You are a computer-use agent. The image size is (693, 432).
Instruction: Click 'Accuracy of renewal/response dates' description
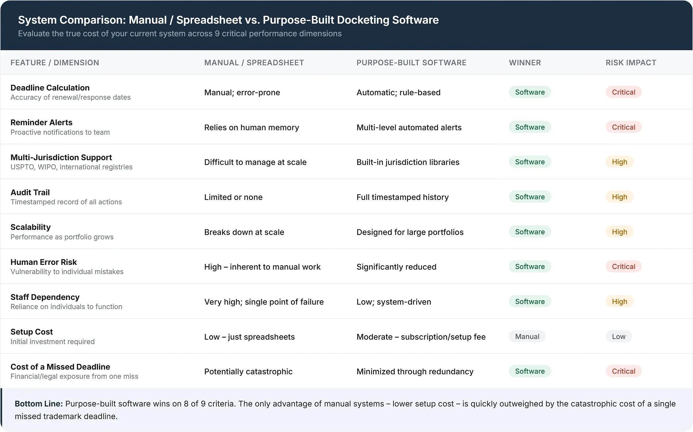pos(71,97)
